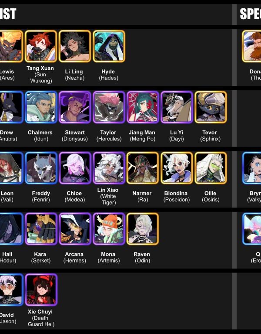Open Kara (Serket) scorpion character icon
261x334 pixels.
[x=41, y=229]
